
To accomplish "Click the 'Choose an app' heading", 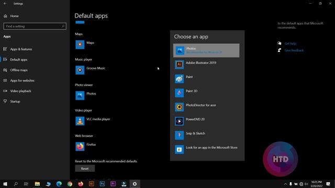I will pos(191,37).
